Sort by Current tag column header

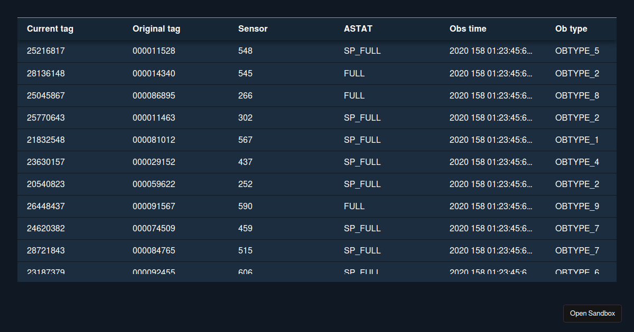50,29
